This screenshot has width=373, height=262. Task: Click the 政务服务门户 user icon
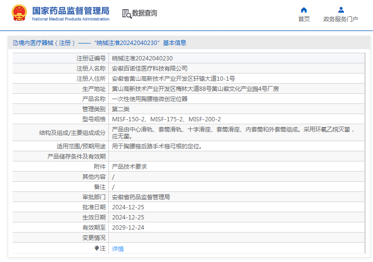[341, 10]
